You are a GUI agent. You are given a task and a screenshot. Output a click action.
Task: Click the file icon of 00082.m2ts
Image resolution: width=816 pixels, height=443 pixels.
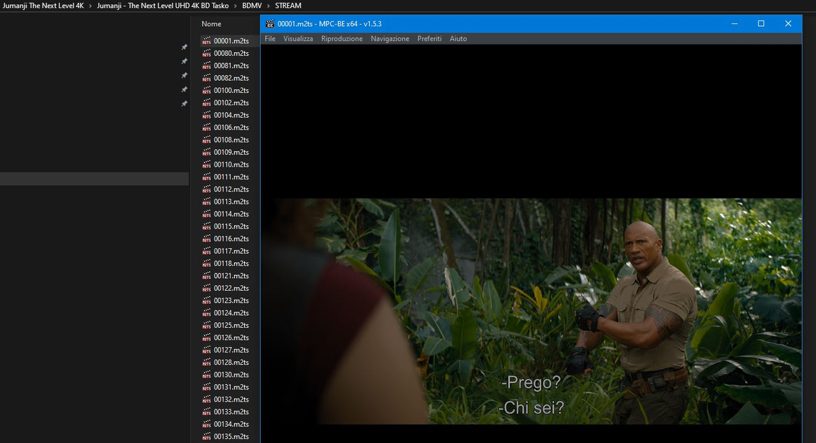[x=207, y=78]
